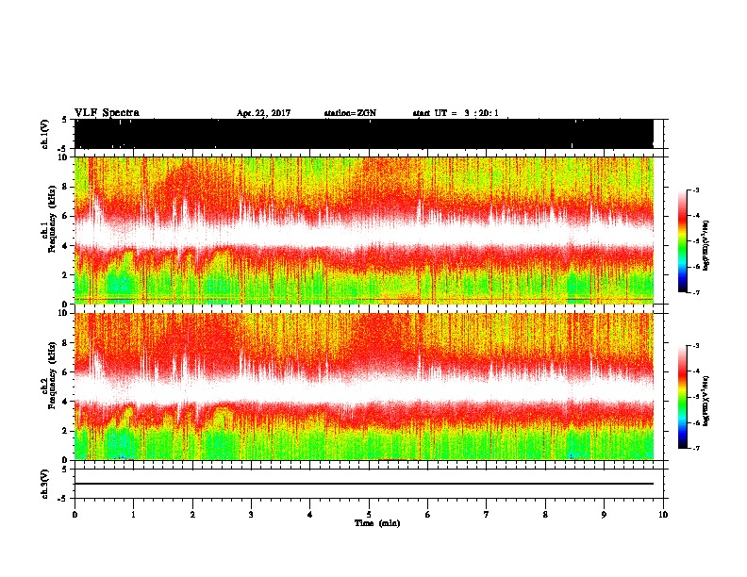Click the "-7" label on ch.2 color bar
The image size is (747, 577).
pyautogui.click(x=696, y=448)
